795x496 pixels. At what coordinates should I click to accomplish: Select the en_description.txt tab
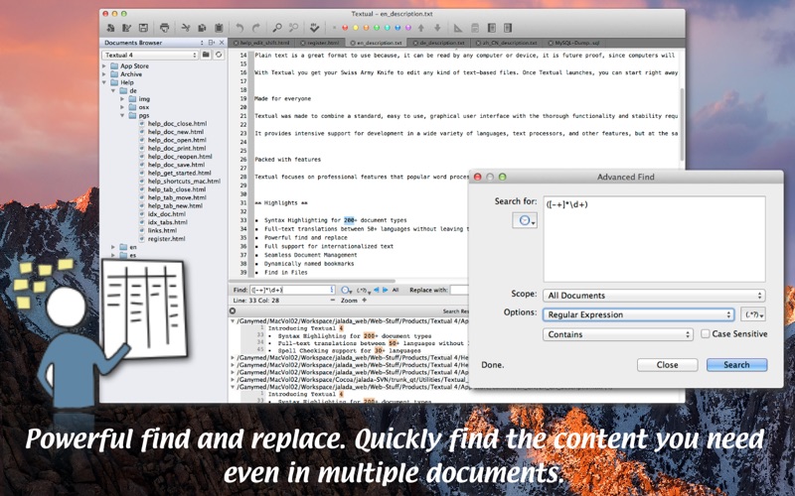pyautogui.click(x=377, y=43)
